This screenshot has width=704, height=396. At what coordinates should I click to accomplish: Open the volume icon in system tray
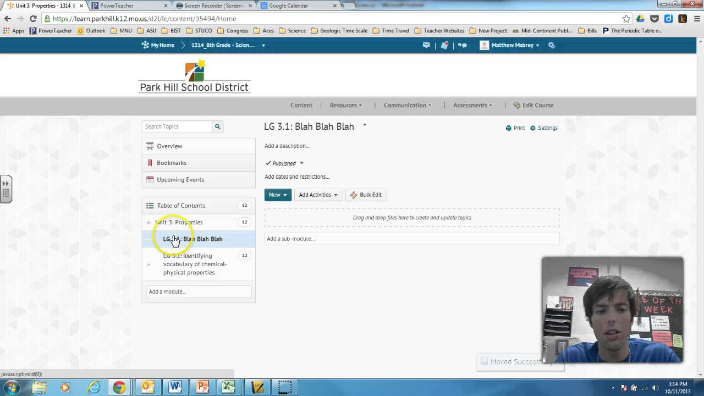[x=655, y=388]
